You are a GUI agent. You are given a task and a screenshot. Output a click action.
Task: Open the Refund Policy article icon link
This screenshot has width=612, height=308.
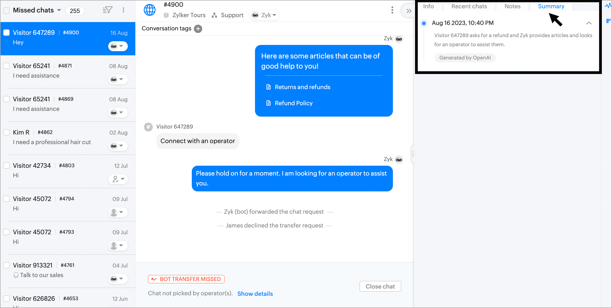point(269,103)
